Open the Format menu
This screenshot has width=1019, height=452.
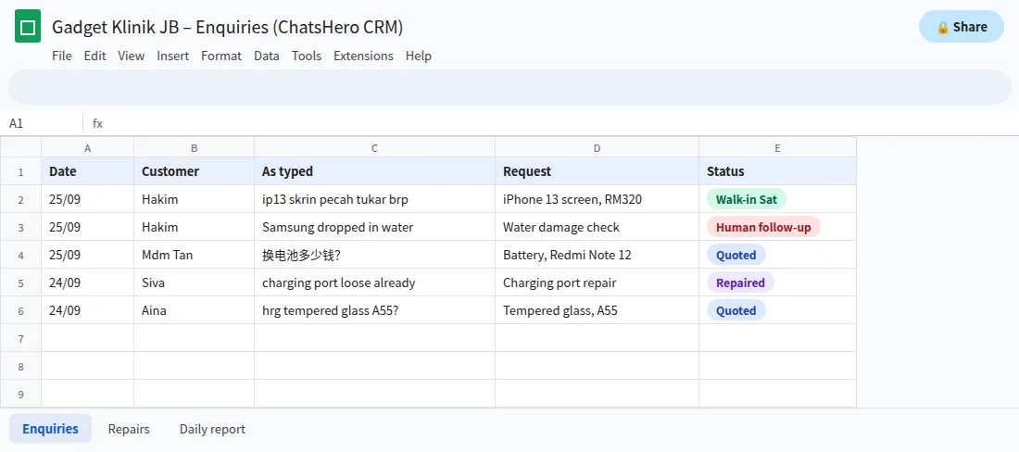[221, 56]
